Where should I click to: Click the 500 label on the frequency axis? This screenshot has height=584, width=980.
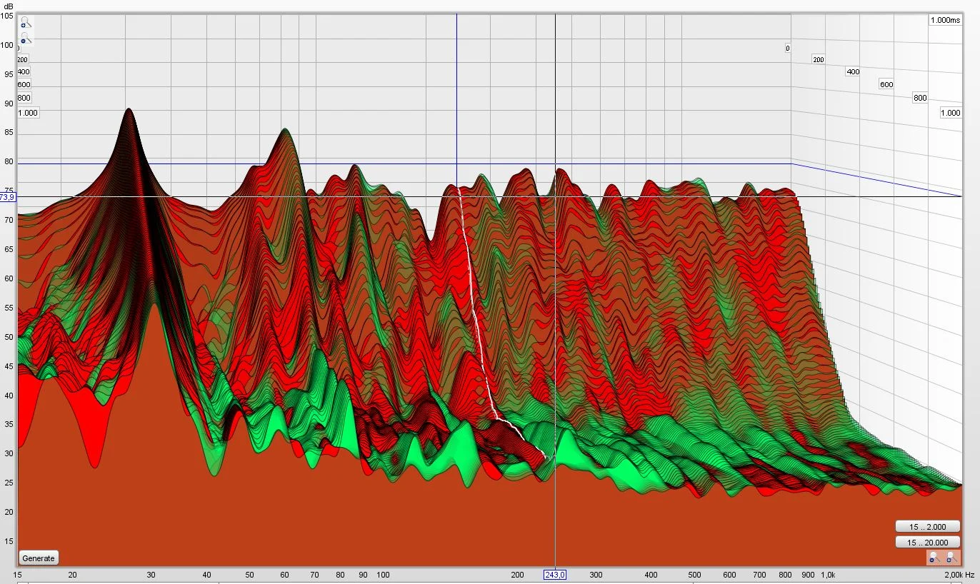(694, 575)
